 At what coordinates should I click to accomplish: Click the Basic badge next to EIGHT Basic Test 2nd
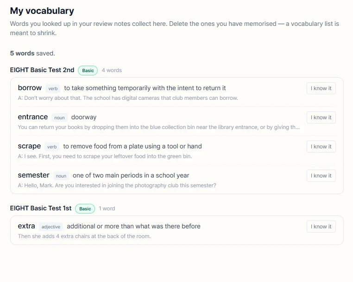(x=88, y=70)
